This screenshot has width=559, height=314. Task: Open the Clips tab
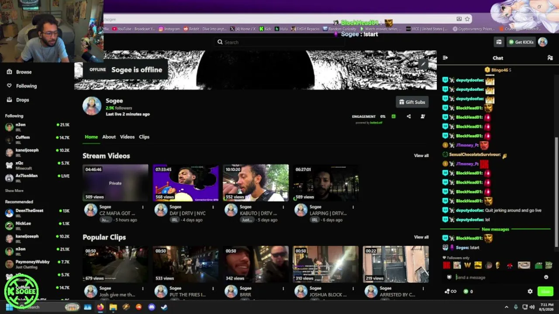pyautogui.click(x=144, y=137)
